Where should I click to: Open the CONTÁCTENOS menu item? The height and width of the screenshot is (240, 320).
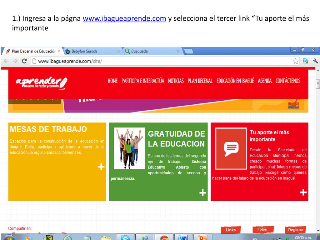coord(288,81)
